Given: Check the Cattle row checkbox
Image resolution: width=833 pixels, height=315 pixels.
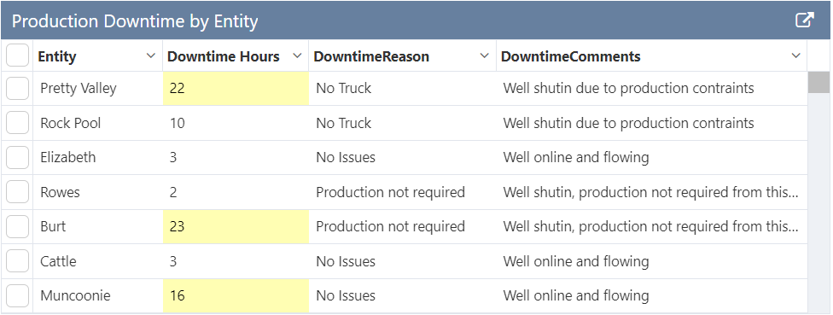Looking at the screenshot, I should 18,261.
